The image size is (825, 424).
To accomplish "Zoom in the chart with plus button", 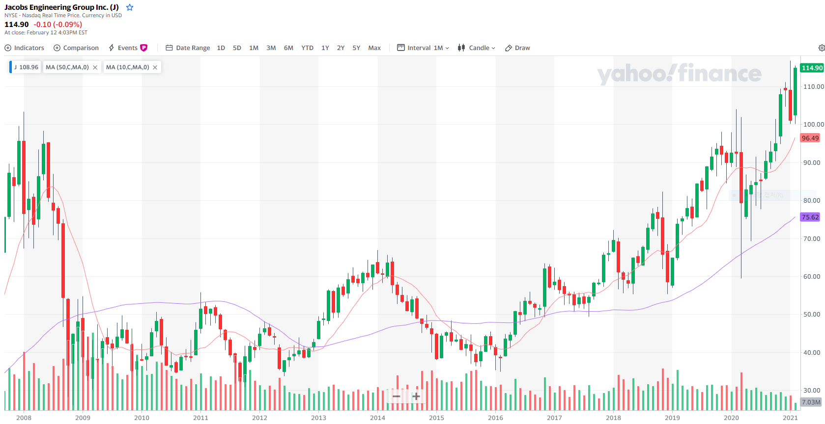I will [x=416, y=396].
